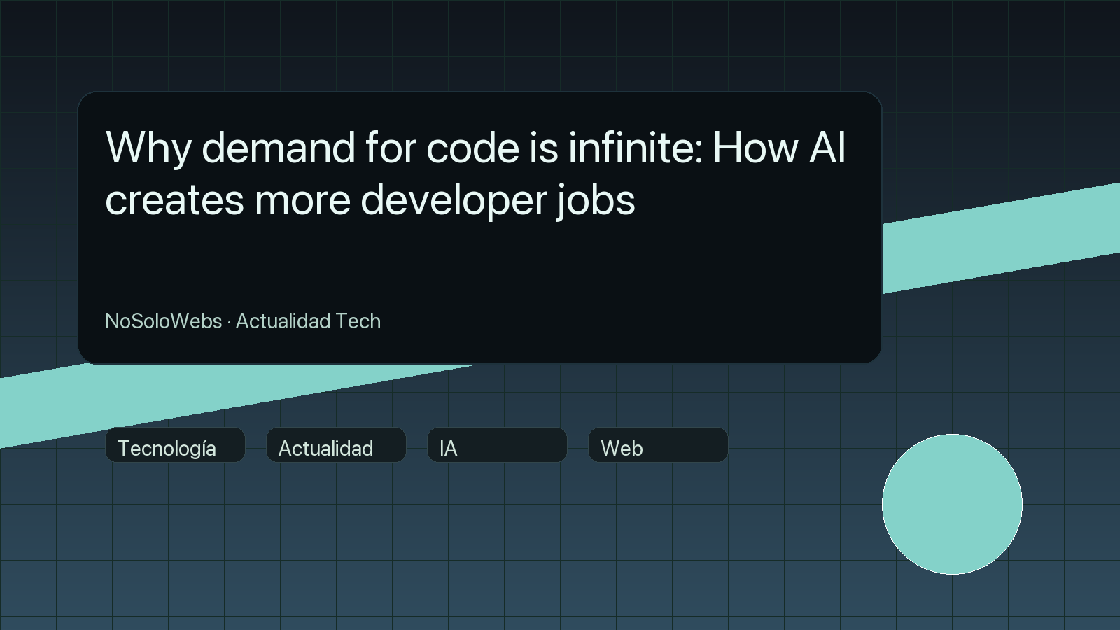Image resolution: width=1120 pixels, height=630 pixels.
Task: Click the separator dot between NoSoloWebs and Actualidad Tech
Action: 229,321
